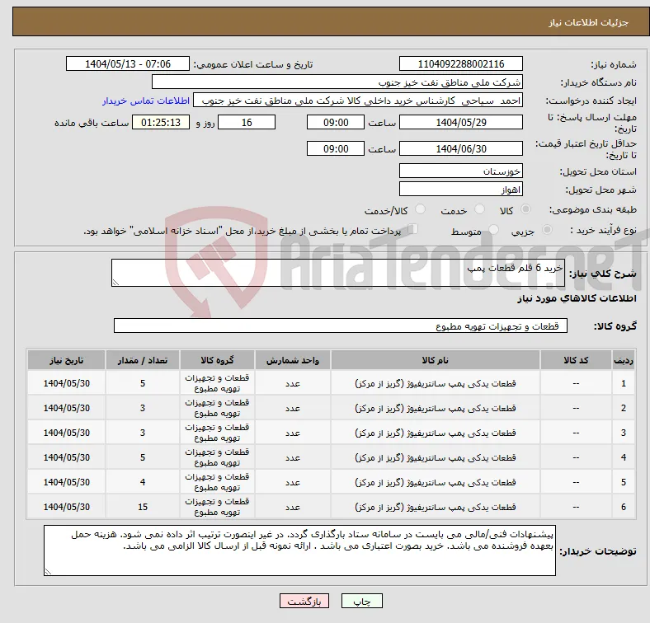This screenshot has width=650, height=623.
Task: Open the اطلاعات تماس خریدار link
Action: tap(146, 101)
